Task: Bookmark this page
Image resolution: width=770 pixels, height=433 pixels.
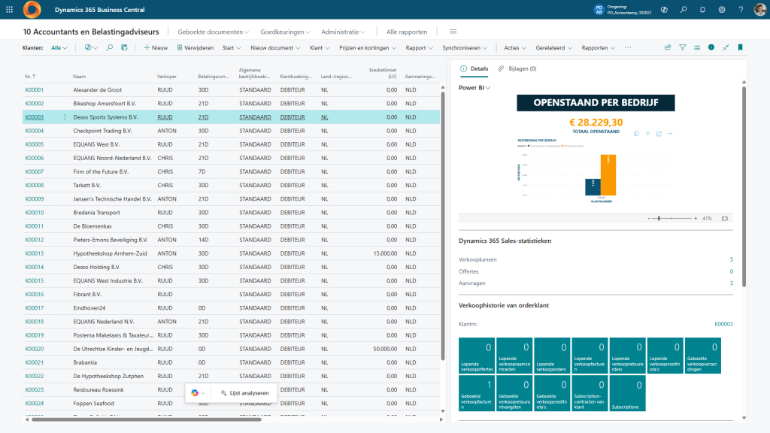Action: tap(740, 47)
